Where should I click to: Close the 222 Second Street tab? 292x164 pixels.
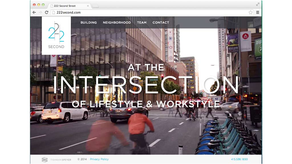tap(88, 6)
